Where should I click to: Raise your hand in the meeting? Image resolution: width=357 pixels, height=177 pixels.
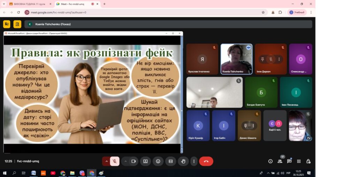click(183, 161)
